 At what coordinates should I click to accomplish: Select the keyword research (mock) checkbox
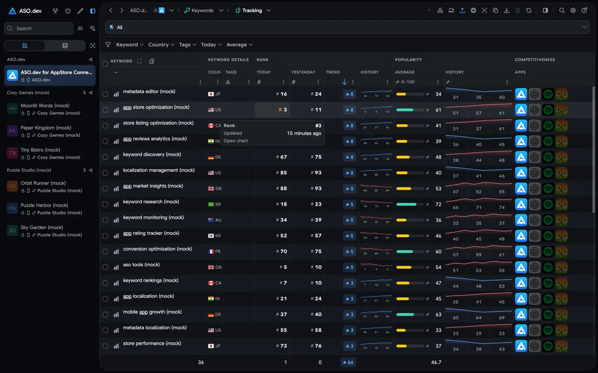pos(105,204)
